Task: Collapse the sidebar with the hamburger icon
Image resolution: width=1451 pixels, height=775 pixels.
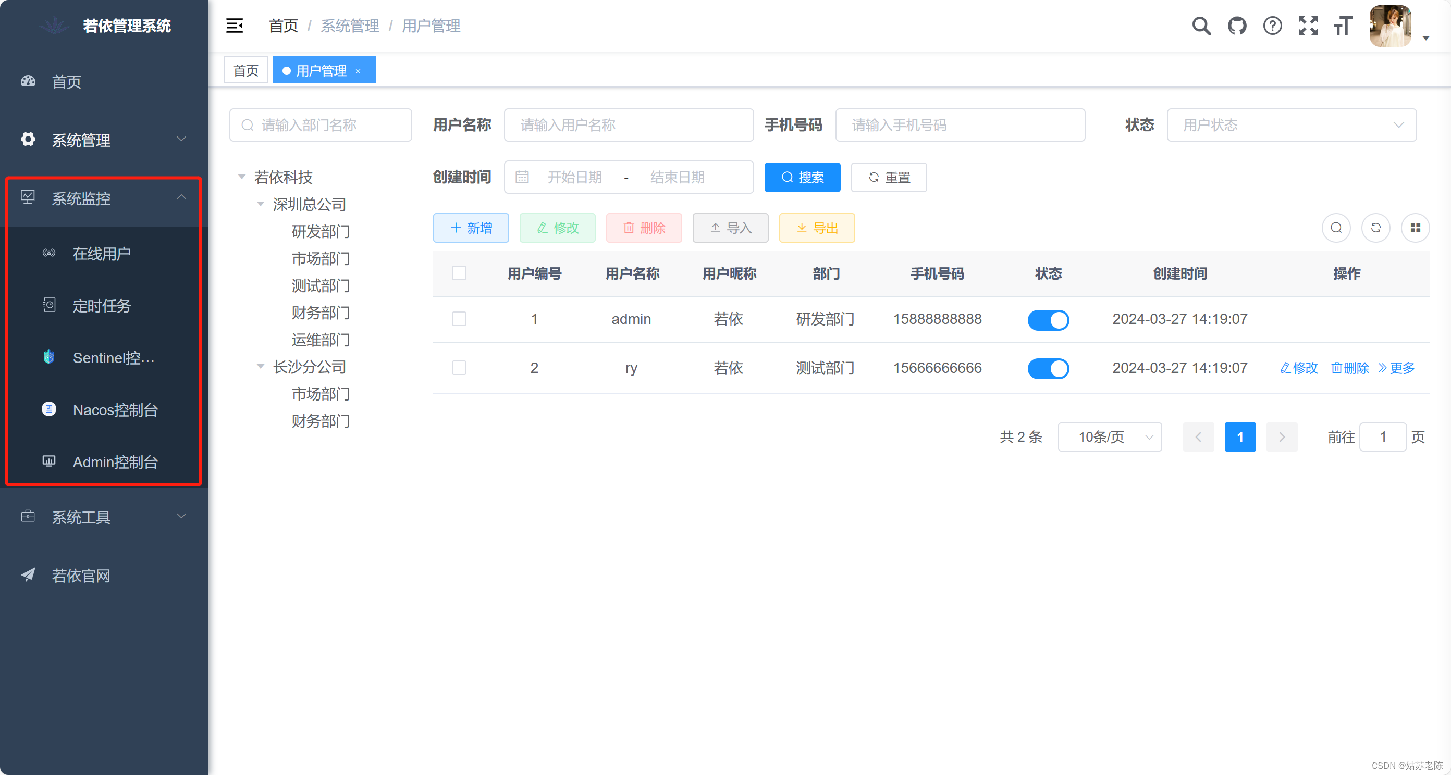Action: [x=235, y=26]
